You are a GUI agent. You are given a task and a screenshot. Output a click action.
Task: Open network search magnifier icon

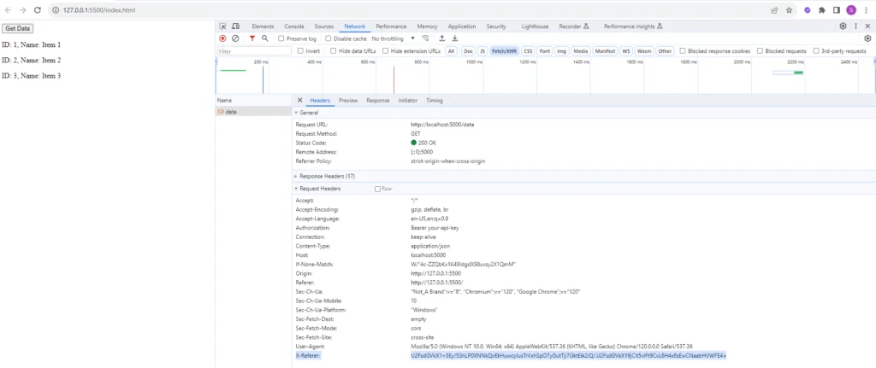pyautogui.click(x=265, y=38)
